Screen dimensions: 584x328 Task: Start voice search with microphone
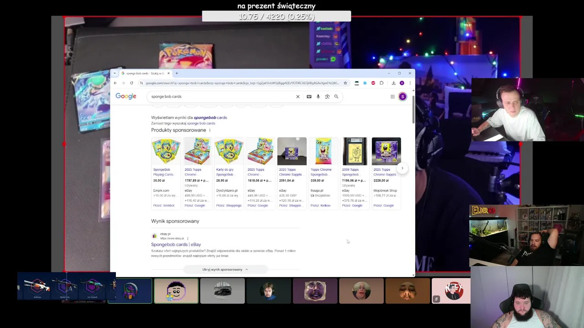(318, 97)
